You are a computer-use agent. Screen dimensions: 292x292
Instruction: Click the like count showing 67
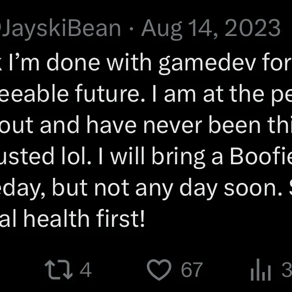click(192, 270)
